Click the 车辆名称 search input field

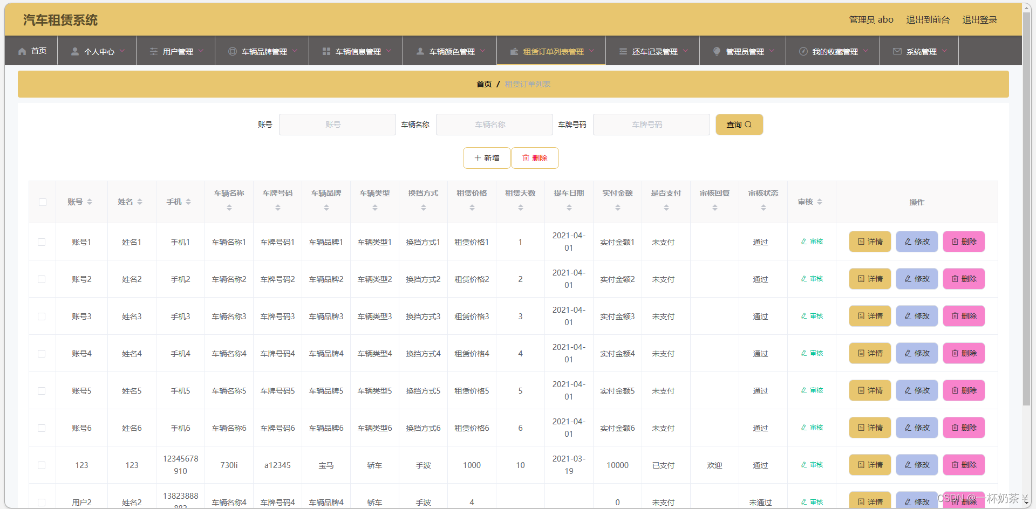tap(494, 125)
